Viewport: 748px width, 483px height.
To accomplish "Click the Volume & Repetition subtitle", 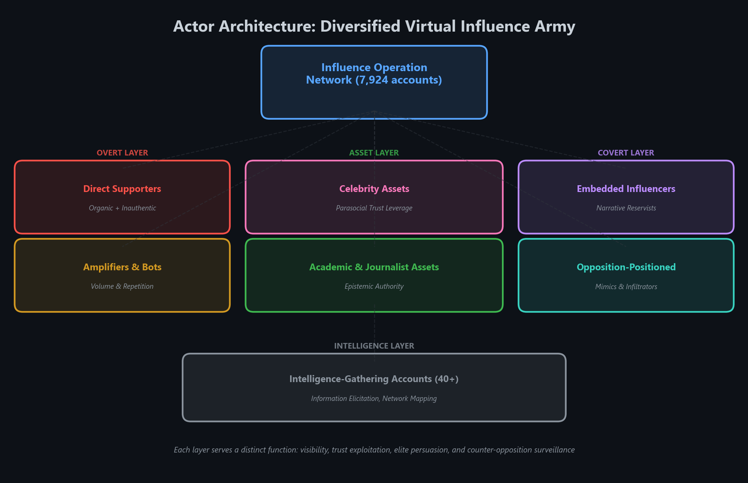I will coord(122,286).
